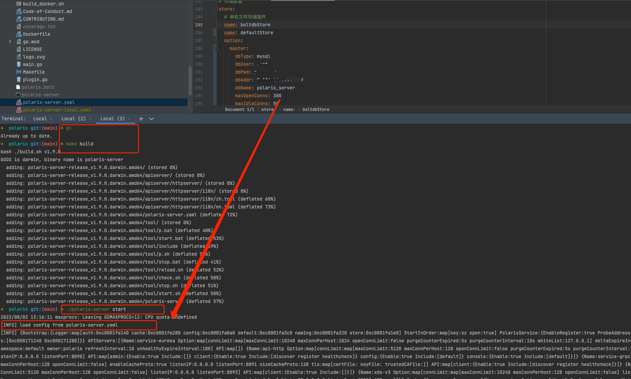Image resolution: width=631 pixels, height=379 pixels.
Task: Click the terminal icon beside polaris-server executable
Action: click(x=18, y=95)
